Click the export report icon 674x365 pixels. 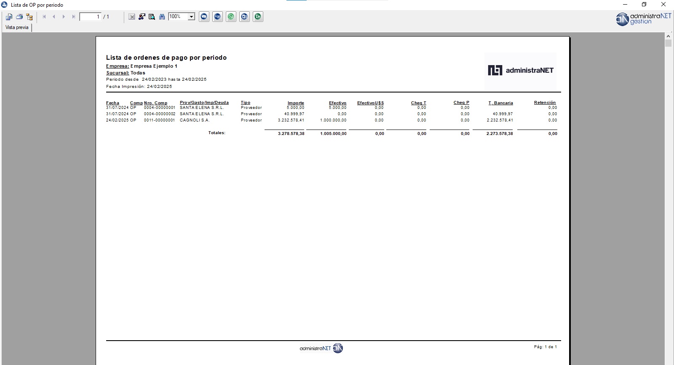click(9, 17)
